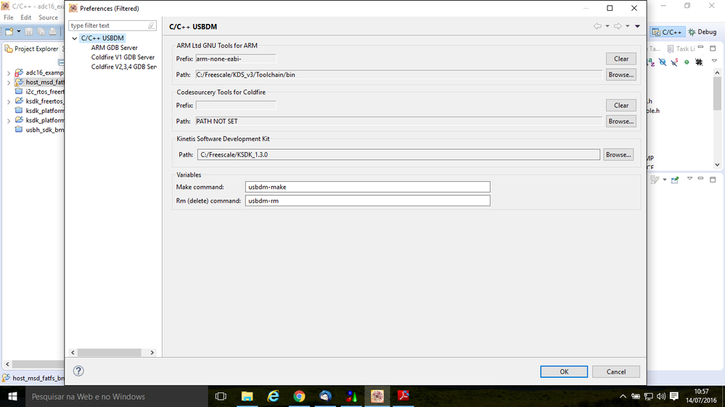This screenshot has width=725, height=407.
Task: Click the Save toolbar icon
Action: [x=29, y=31]
